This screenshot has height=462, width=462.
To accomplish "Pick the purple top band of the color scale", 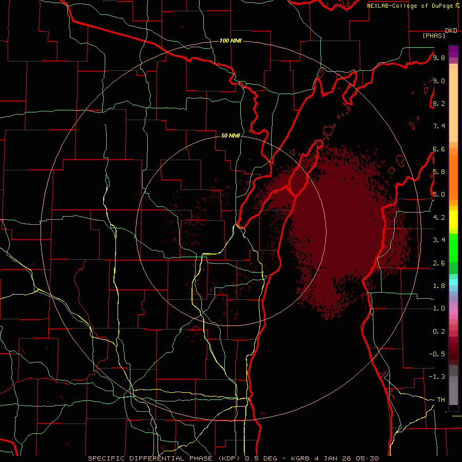I will click(x=453, y=51).
